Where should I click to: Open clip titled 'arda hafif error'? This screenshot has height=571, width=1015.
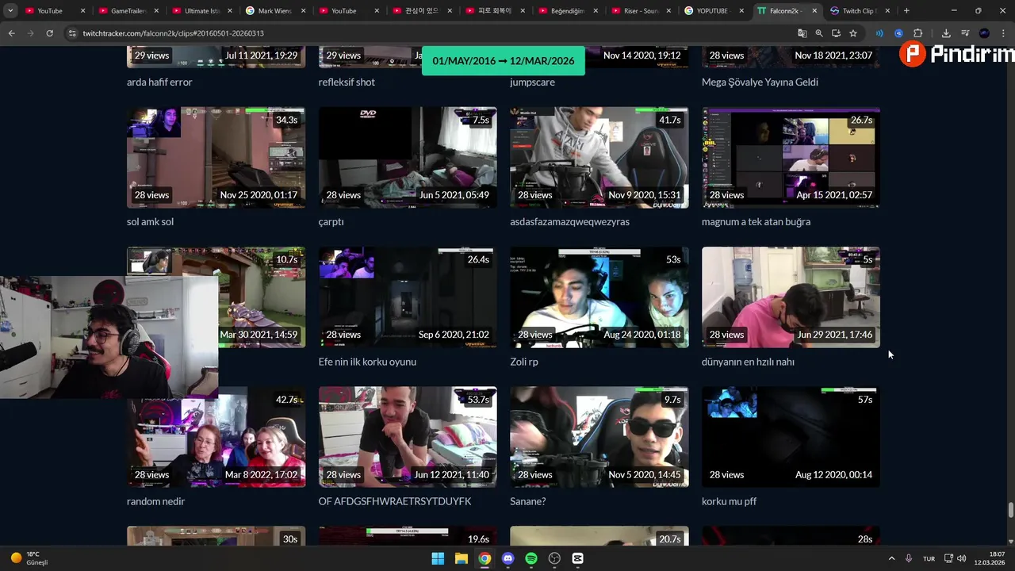click(x=159, y=82)
